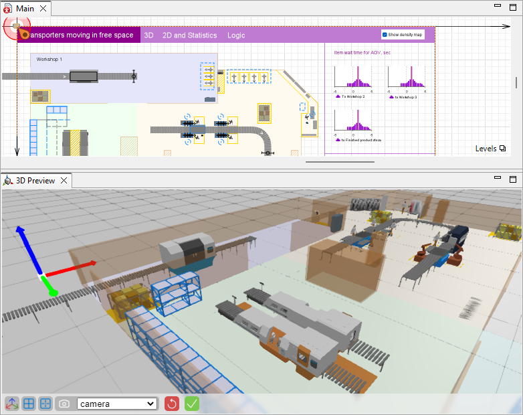Confirm with the green checkmark button
This screenshot has width=523, height=415.
pyautogui.click(x=192, y=404)
